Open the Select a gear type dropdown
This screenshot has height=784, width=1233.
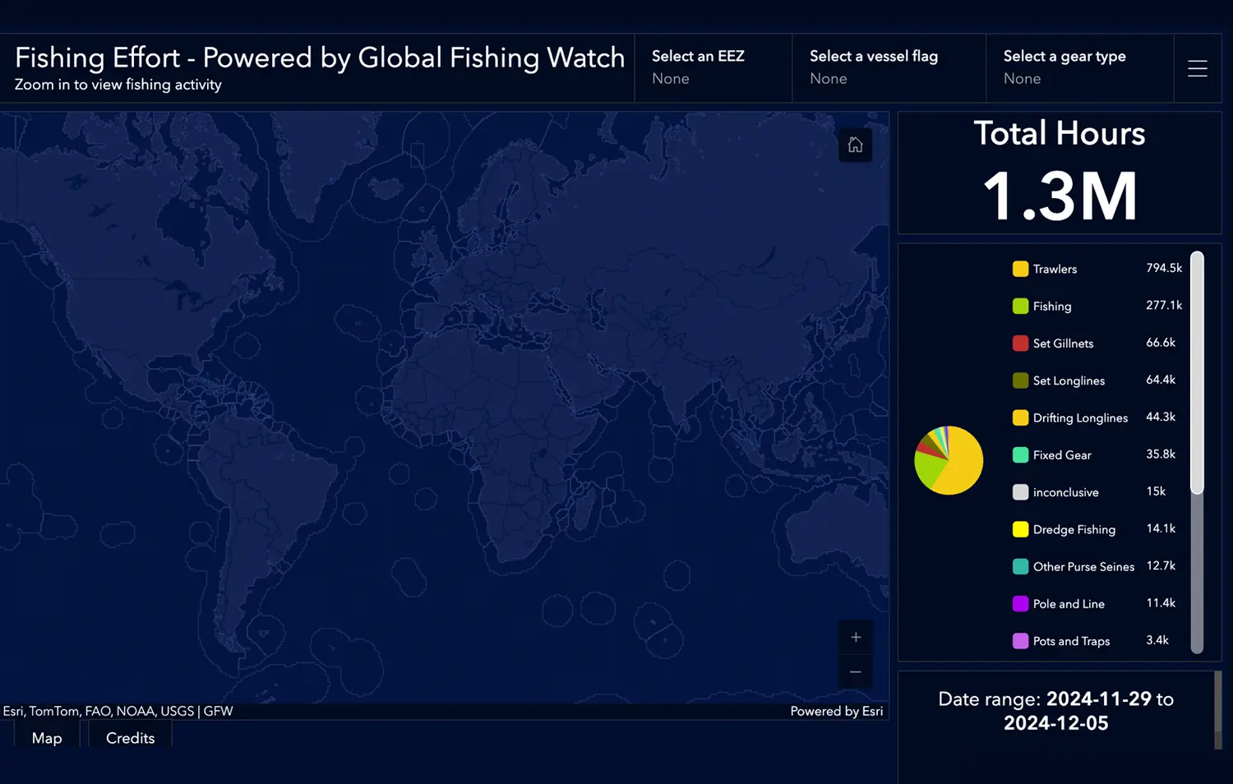pyautogui.click(x=1079, y=68)
